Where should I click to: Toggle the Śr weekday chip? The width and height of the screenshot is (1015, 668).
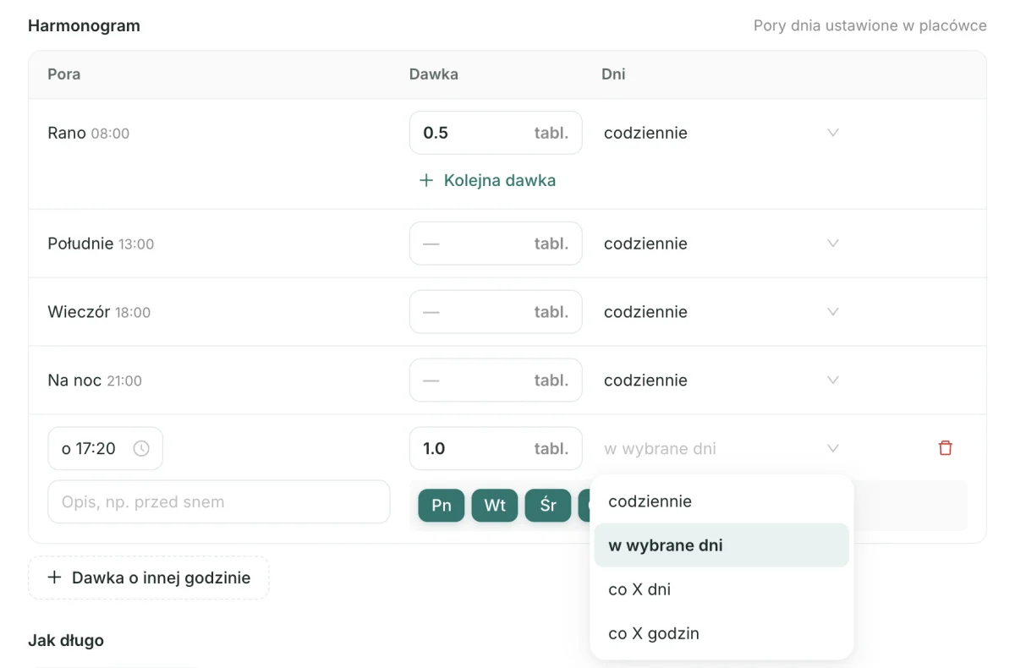click(548, 505)
